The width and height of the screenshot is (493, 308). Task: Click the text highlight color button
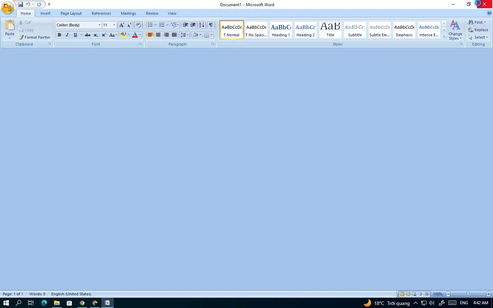(x=124, y=35)
